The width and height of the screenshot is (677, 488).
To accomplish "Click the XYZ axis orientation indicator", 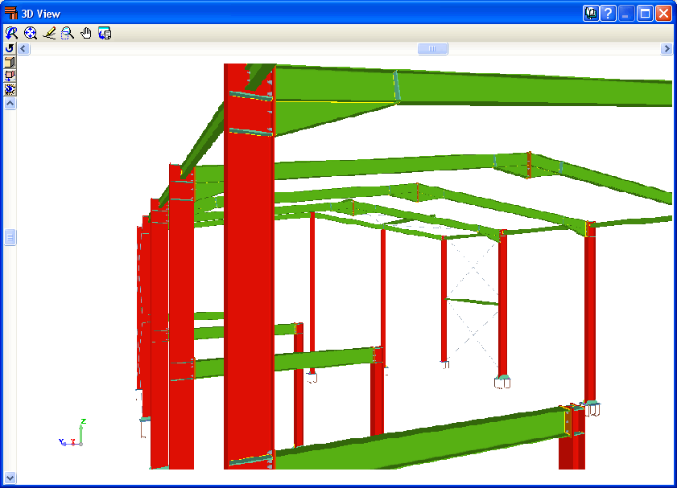I will point(72,433).
